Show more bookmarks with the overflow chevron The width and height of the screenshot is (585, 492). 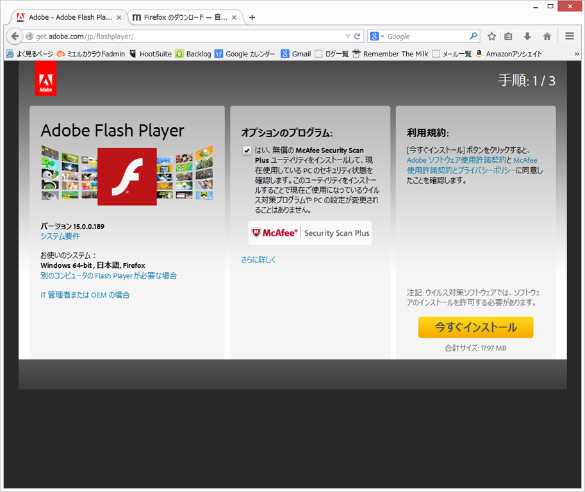[577, 54]
